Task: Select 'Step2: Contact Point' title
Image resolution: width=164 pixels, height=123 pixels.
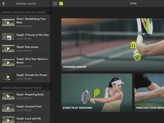Action: 29,106
